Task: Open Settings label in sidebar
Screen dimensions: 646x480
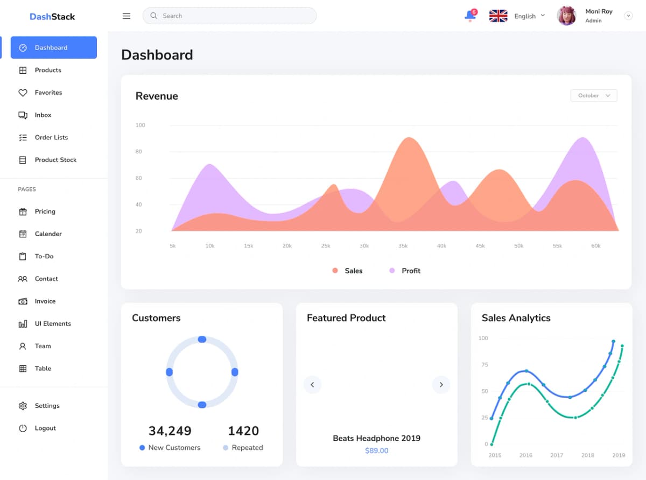Action: (47, 406)
